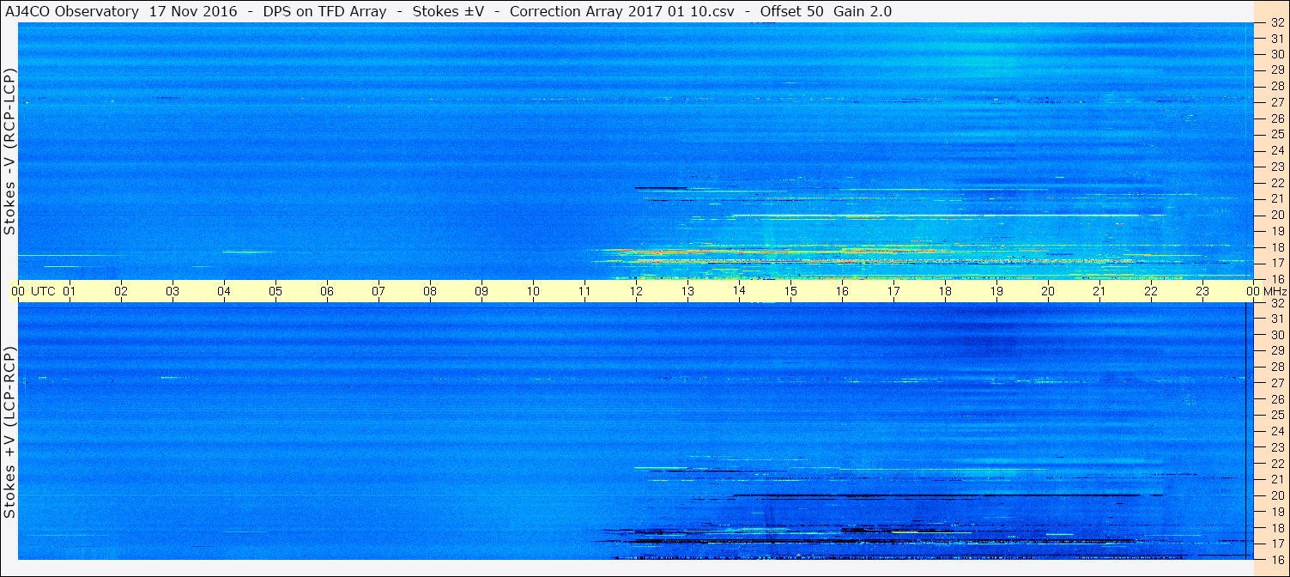Select the 02 hour tick on the time axis
The height and width of the screenshot is (577, 1290).
[x=121, y=291]
